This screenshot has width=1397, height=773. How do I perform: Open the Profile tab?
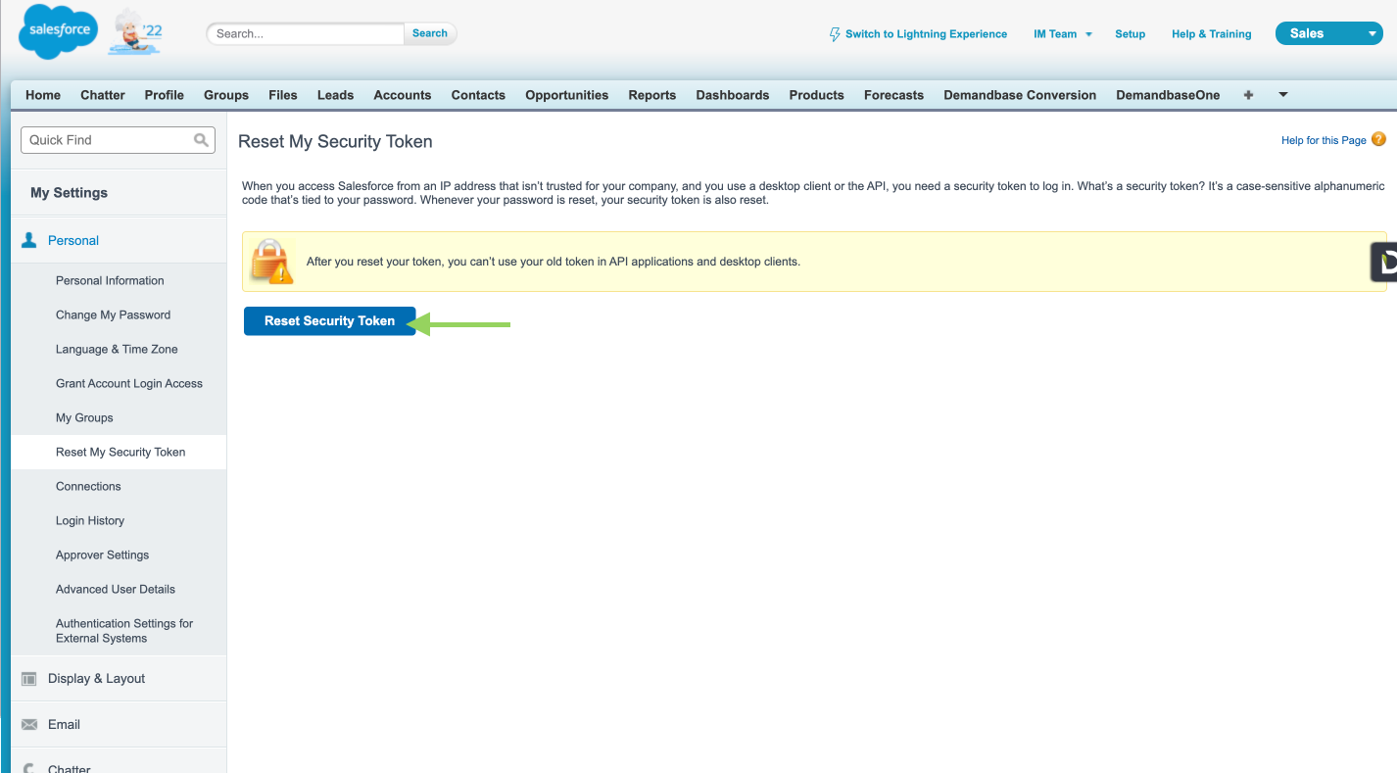point(165,95)
